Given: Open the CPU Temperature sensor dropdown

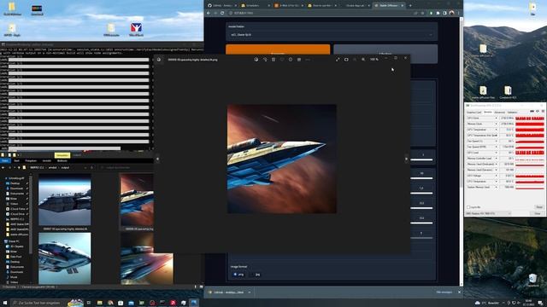Looking at the screenshot, I should tap(496, 182).
